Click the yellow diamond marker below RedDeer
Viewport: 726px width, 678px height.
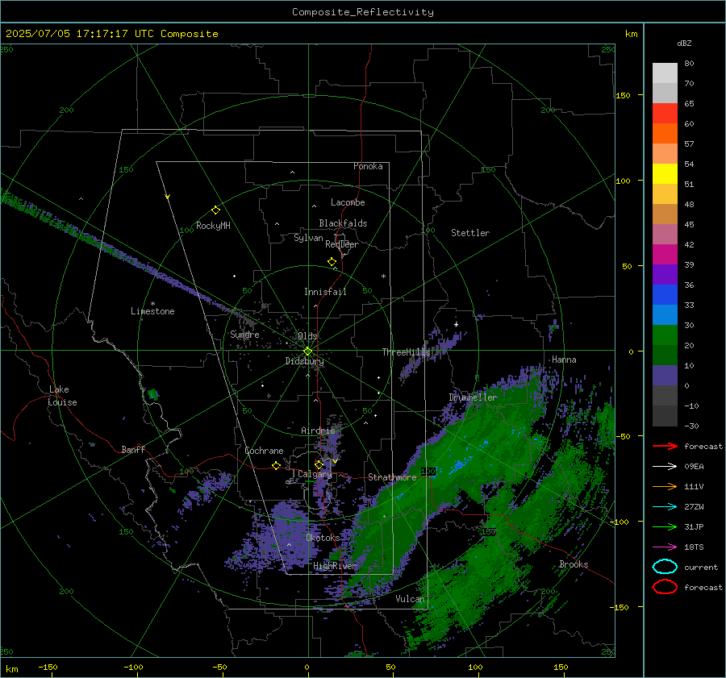pos(332,261)
